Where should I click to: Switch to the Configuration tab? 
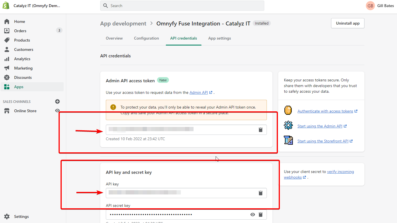147,38
